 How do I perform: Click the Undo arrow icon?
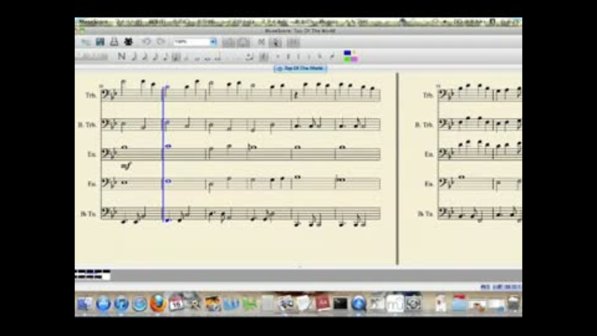tap(146, 42)
